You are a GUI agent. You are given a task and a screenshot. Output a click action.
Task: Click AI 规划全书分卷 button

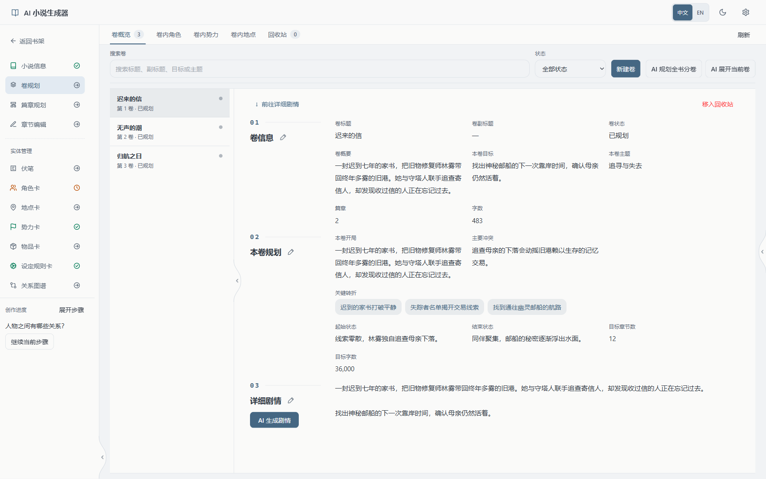(x=674, y=69)
